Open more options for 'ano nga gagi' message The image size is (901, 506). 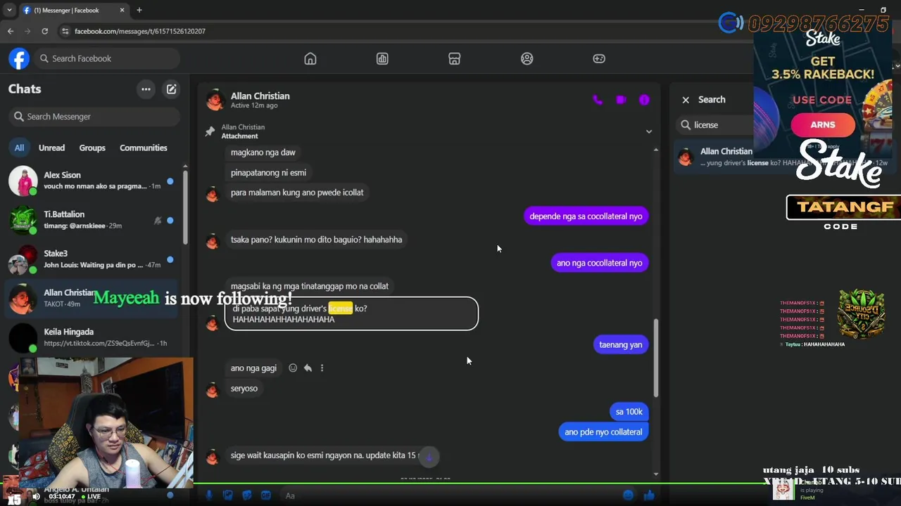(x=322, y=368)
